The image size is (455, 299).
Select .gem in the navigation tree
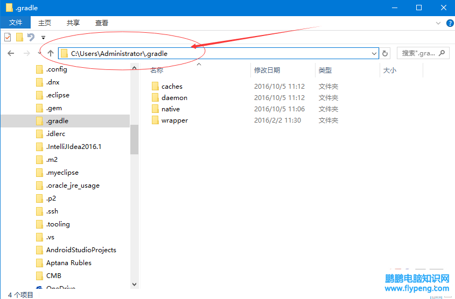pyautogui.click(x=54, y=108)
